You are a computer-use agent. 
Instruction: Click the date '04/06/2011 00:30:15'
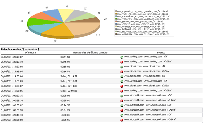click(x=12, y=96)
